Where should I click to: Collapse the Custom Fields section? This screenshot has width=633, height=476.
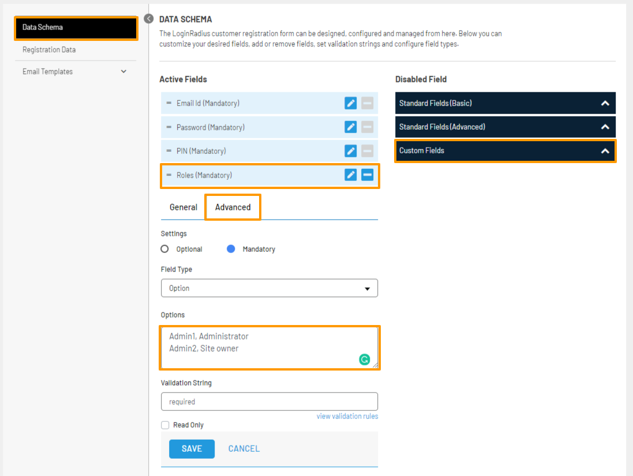[x=605, y=150]
